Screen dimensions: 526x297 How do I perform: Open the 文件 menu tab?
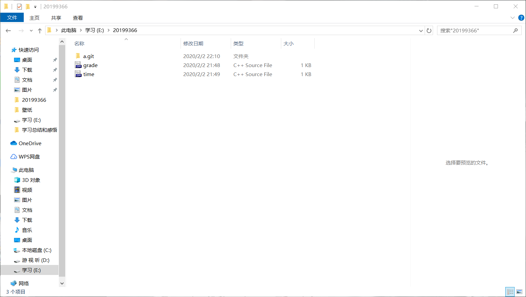pos(12,18)
